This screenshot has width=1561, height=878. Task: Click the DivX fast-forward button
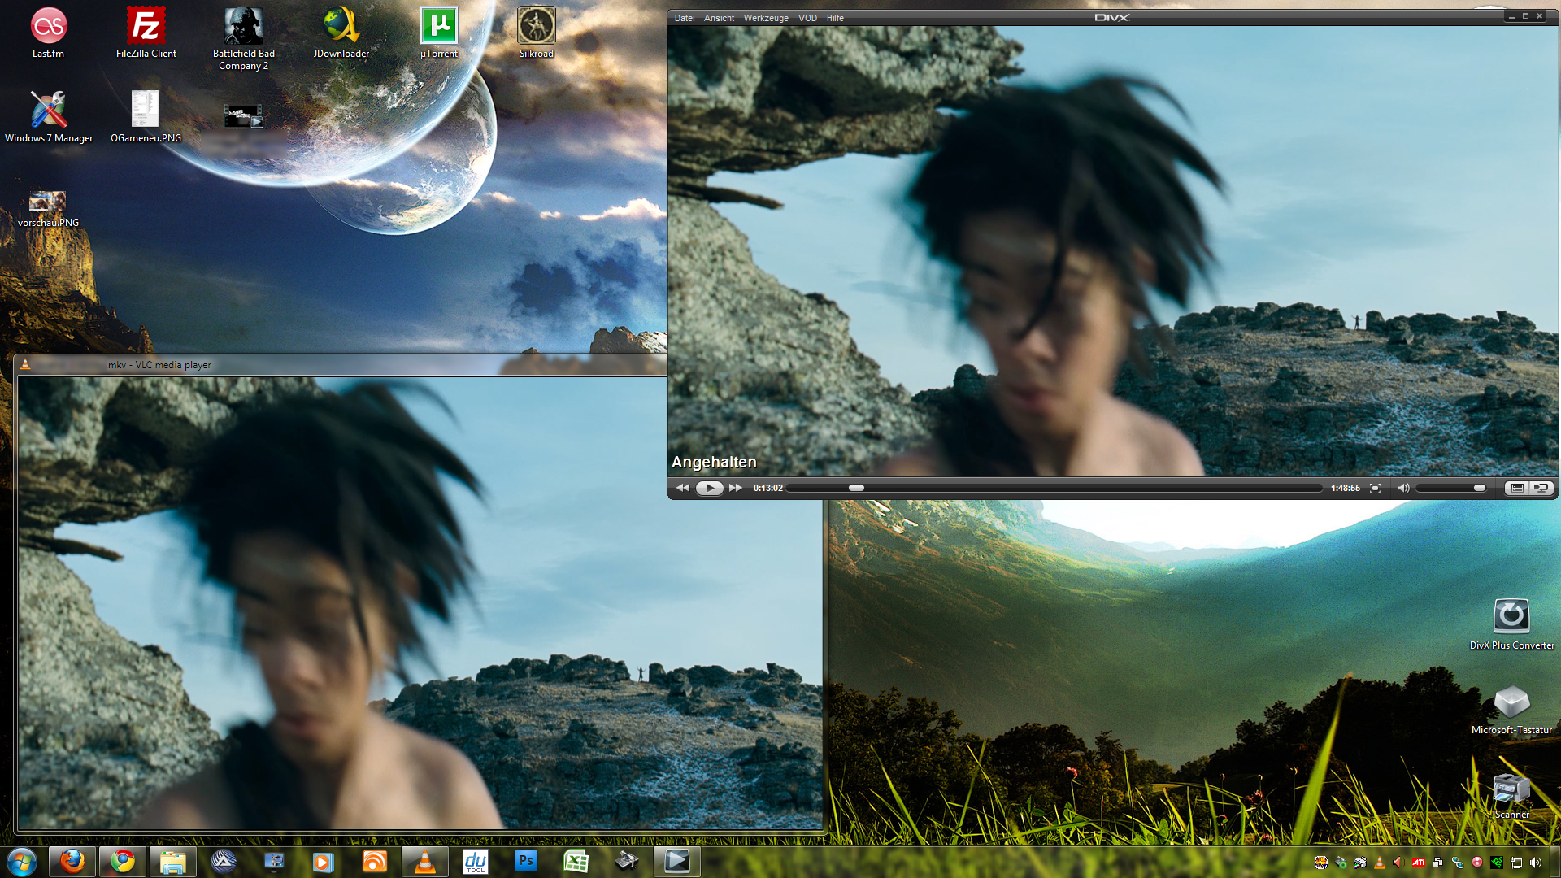click(736, 488)
